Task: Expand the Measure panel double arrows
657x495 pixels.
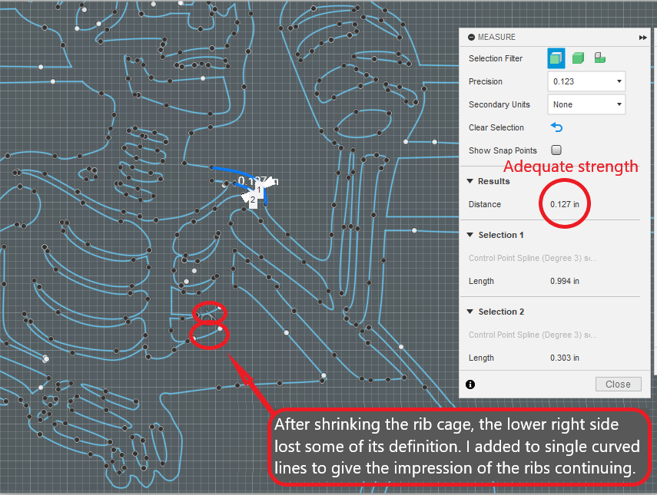Action: pyautogui.click(x=642, y=38)
